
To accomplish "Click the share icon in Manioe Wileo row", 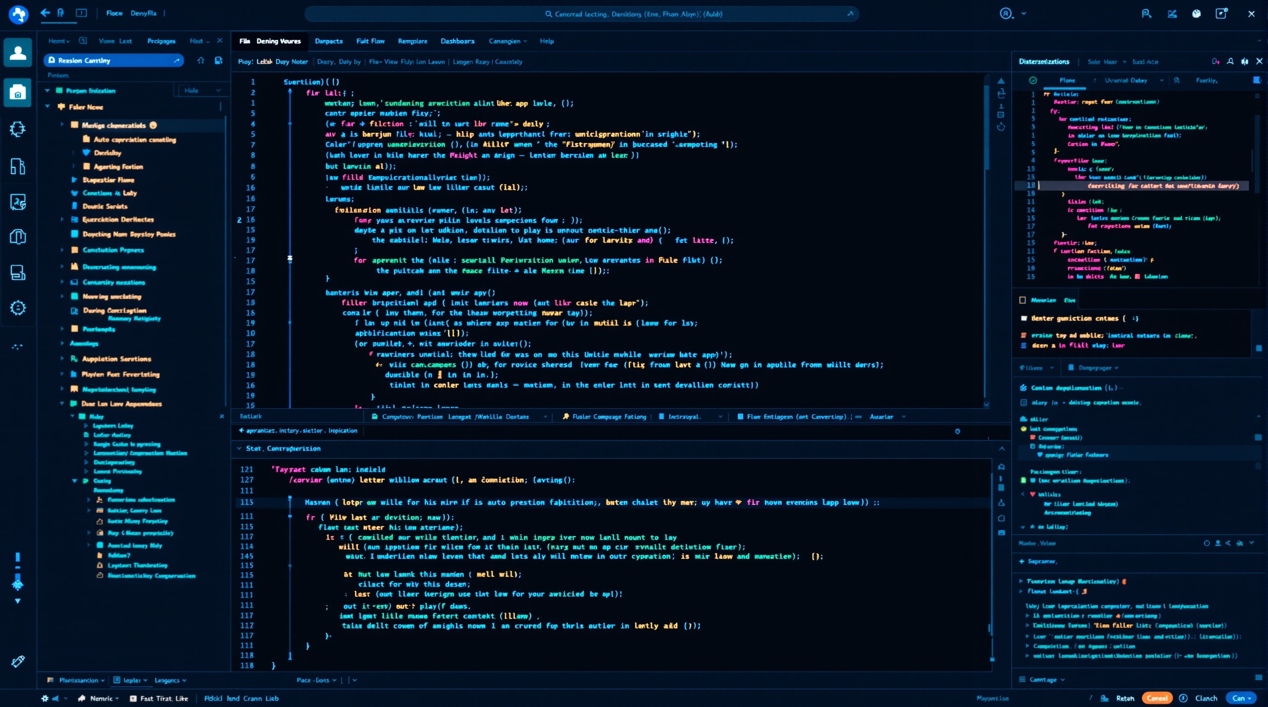I will 1228,543.
